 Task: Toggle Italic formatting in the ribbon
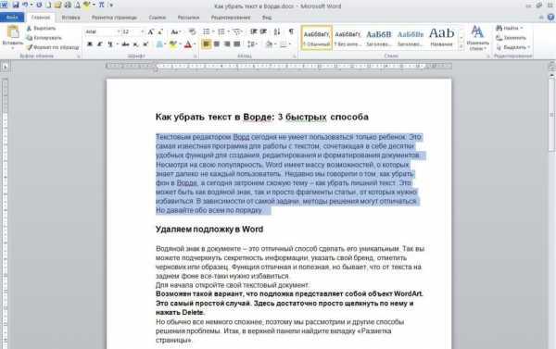point(100,44)
